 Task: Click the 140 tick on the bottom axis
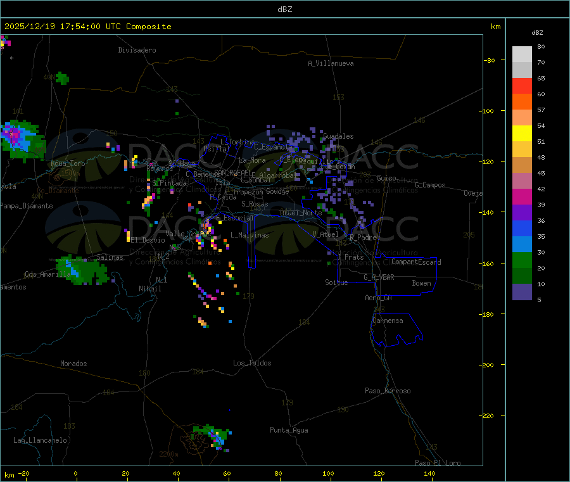pos(429,474)
